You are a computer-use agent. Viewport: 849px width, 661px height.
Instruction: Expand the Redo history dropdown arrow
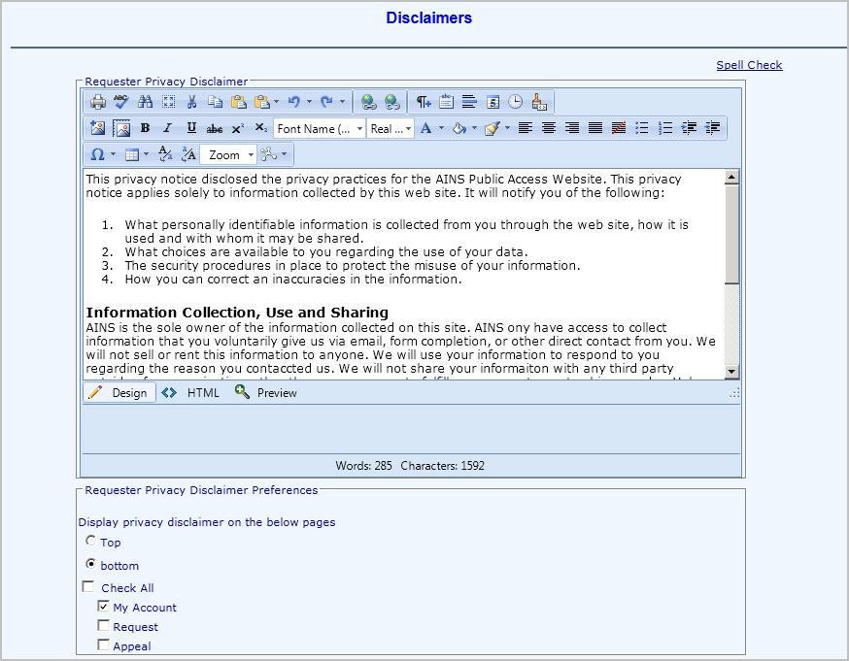pyautogui.click(x=342, y=102)
